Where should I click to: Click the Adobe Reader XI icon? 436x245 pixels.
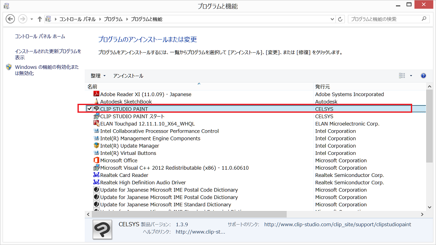click(x=96, y=94)
